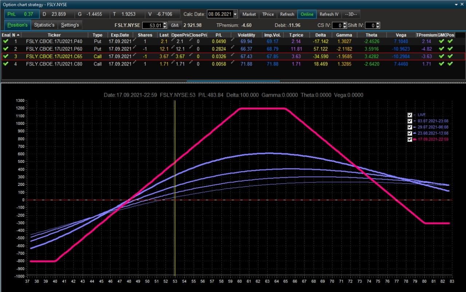Hide the 17.09.2021-22:59 expiration curve checkbox
466x292 pixels.
pyautogui.click(x=410, y=139)
